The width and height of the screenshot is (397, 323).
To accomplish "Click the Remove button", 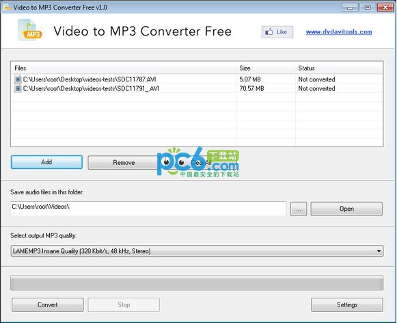I will pos(124,162).
